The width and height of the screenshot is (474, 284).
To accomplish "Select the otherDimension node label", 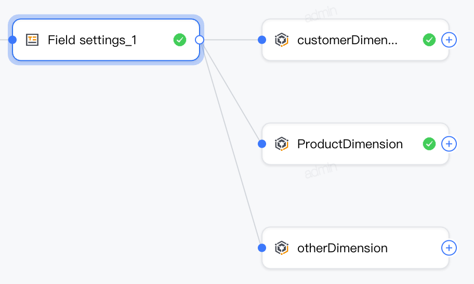I will (342, 248).
